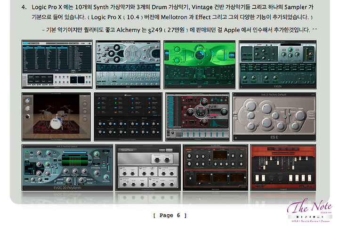This screenshot has width=339, height=227.
Task: Select the Drum Machine Designer thumbnail
Action: coord(128,117)
